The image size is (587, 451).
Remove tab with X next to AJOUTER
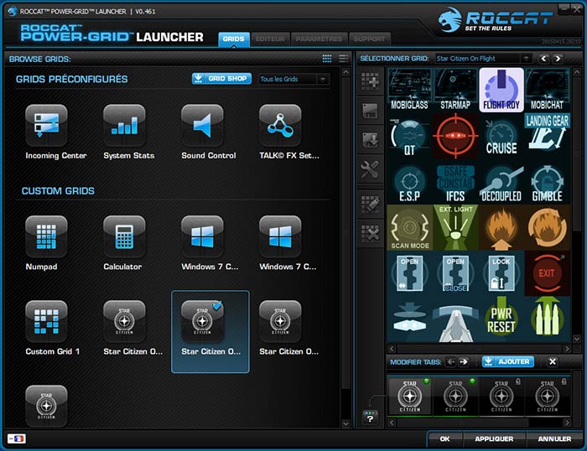coord(552,361)
